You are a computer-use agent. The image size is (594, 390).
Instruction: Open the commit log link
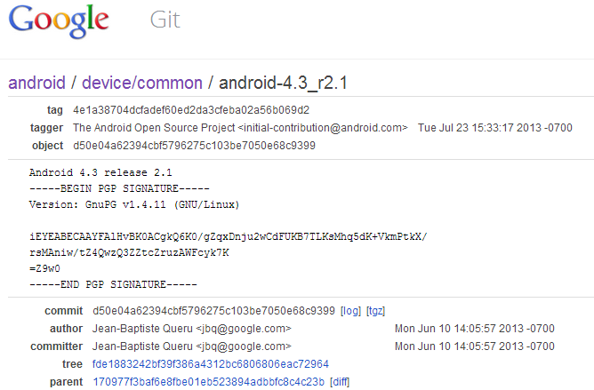pyautogui.click(x=350, y=311)
